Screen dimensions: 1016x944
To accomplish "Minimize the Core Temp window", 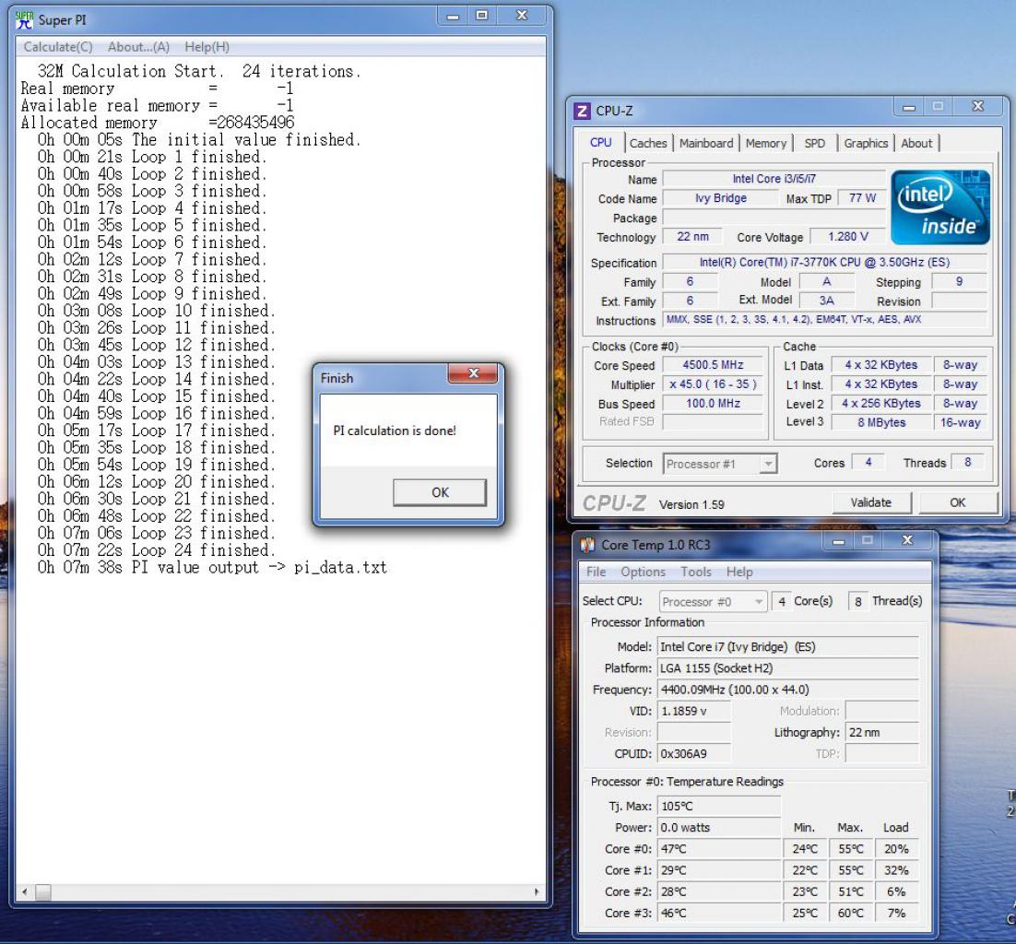I will (x=838, y=541).
